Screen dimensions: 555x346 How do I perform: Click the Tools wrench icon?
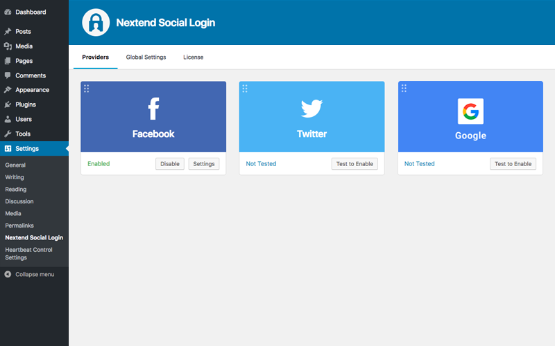click(8, 134)
